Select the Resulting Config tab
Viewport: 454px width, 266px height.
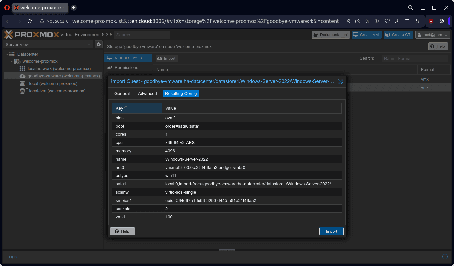(x=181, y=94)
